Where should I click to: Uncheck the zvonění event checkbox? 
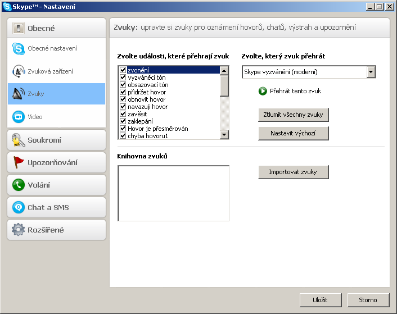pos(123,70)
